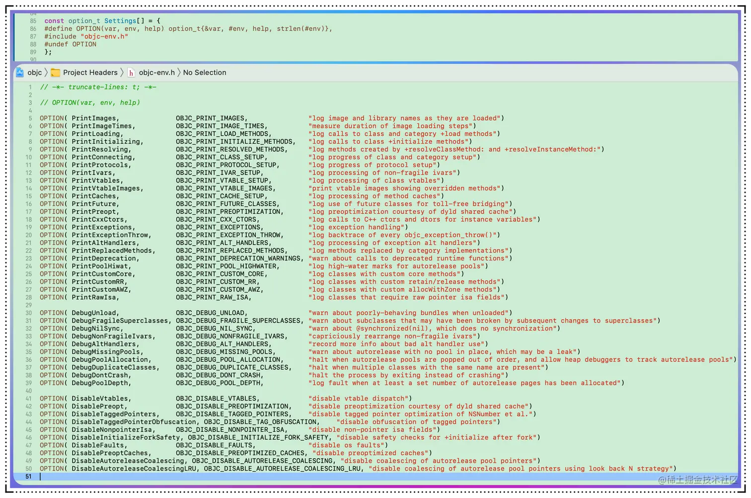The width and height of the screenshot is (751, 498).
Task: Click OBJC_DISABLE_TAGGED_POINTERS text
Action: [232, 414]
